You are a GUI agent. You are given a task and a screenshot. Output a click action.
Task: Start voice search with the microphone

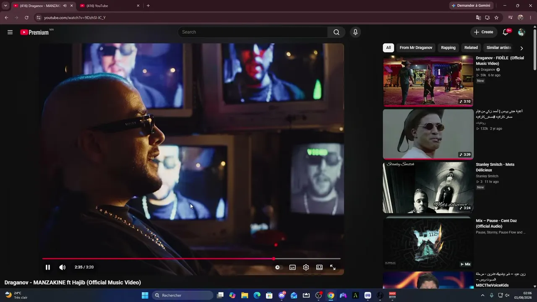(355, 32)
